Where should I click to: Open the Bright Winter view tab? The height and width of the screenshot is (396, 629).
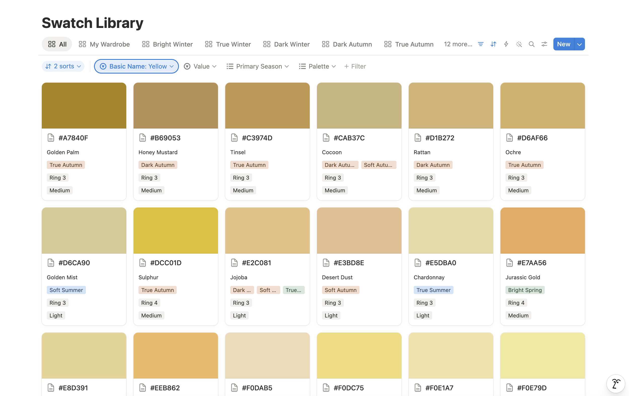tap(167, 44)
